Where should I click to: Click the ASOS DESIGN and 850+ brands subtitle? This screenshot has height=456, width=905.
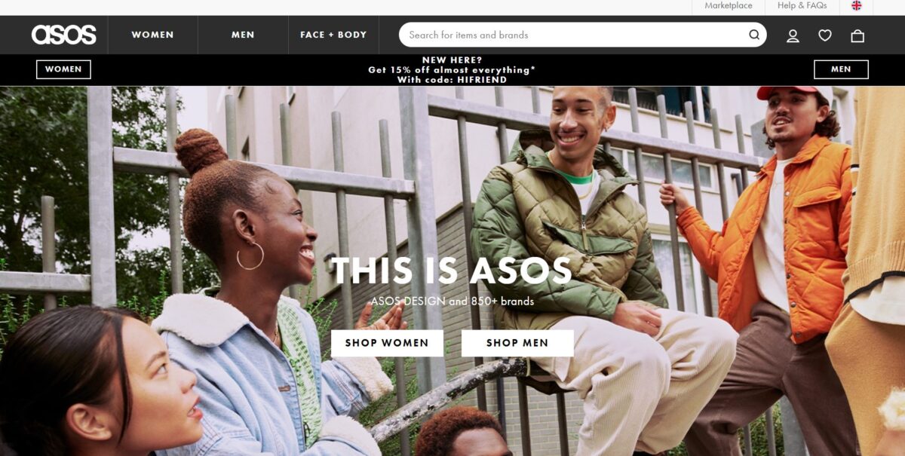coord(452,301)
